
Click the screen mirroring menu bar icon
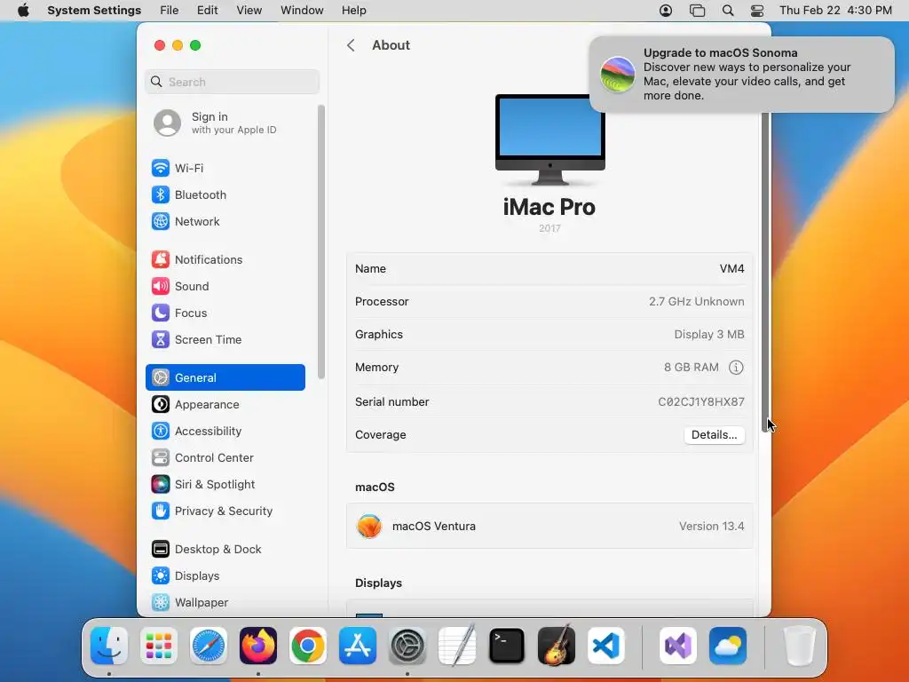click(698, 11)
